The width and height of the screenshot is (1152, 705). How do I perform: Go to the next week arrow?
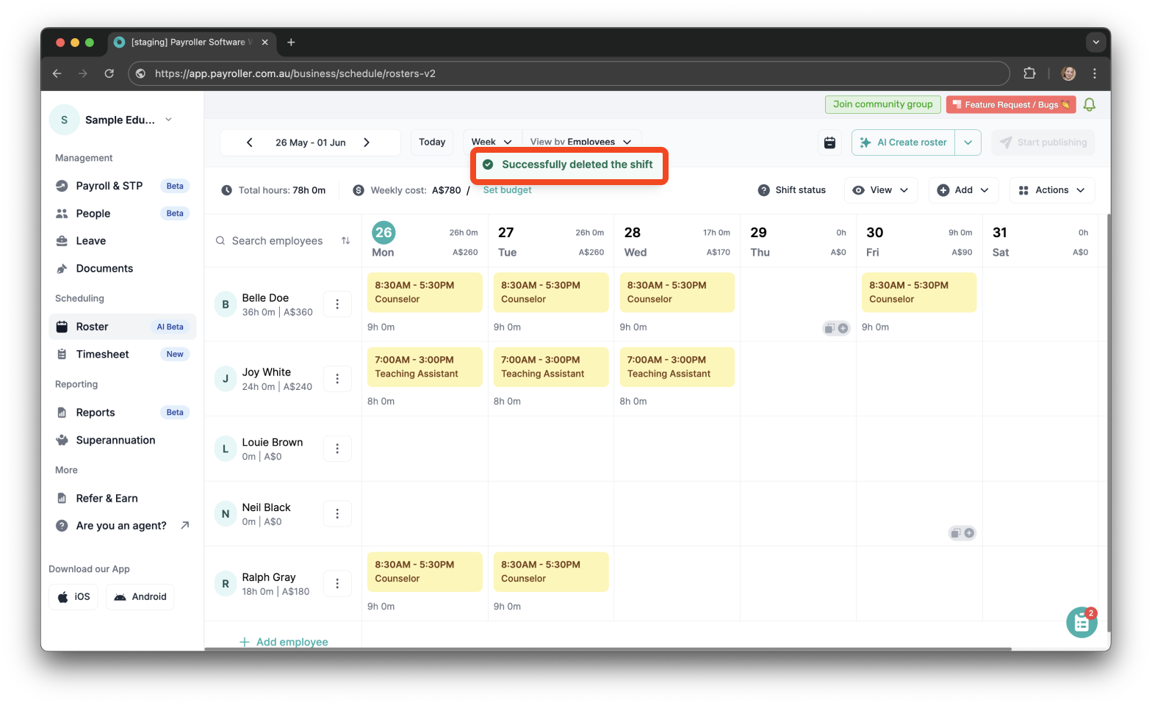tap(367, 142)
